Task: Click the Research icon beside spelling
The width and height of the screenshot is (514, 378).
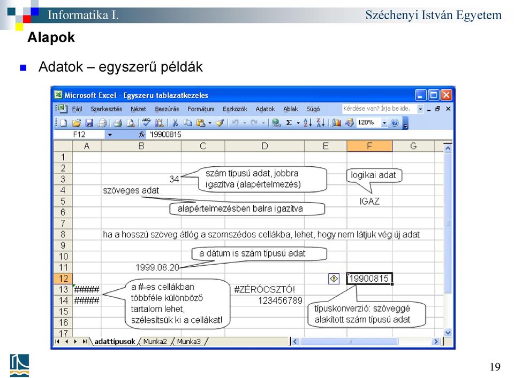Action: click(160, 123)
